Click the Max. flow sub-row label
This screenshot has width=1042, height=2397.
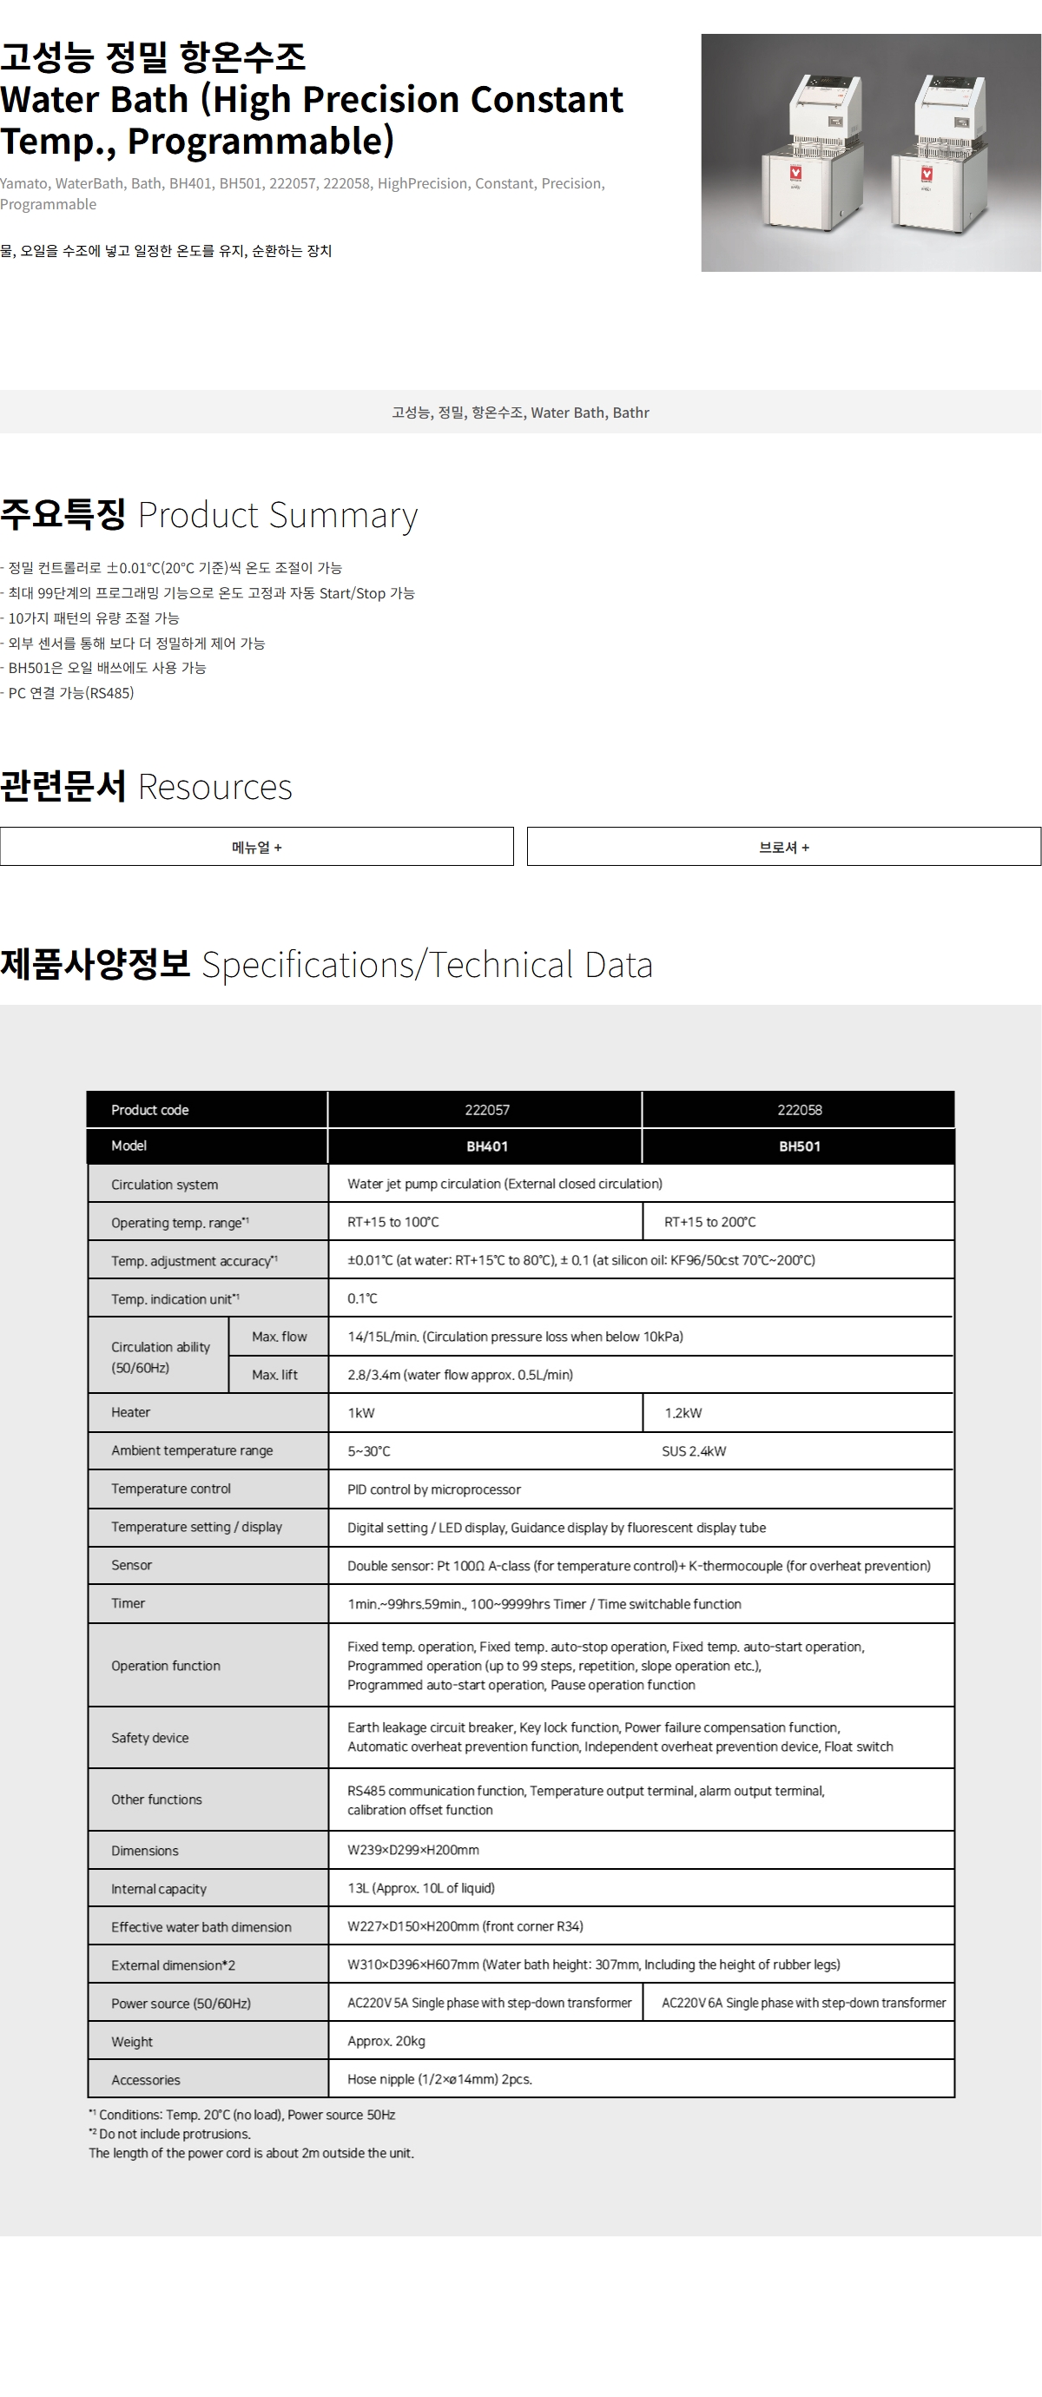[279, 1337]
